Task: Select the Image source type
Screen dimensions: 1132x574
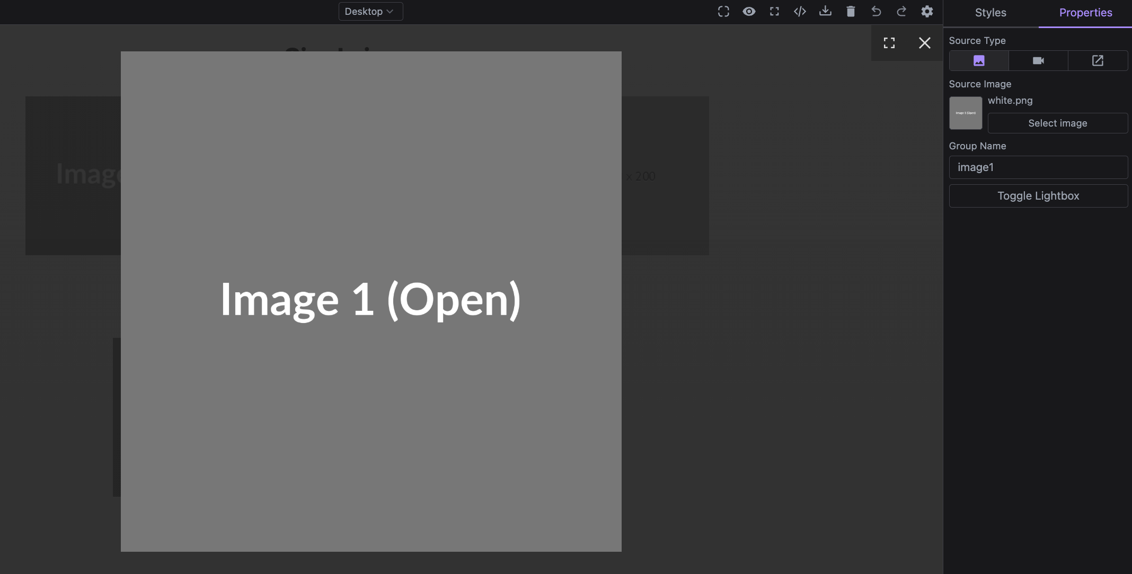Action: [978, 60]
